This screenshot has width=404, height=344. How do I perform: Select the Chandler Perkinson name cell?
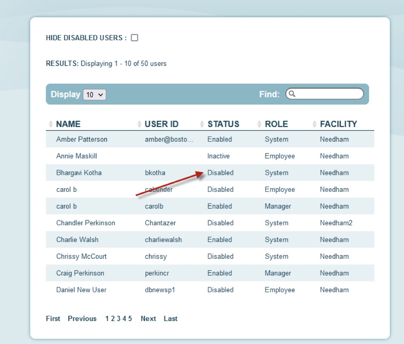85,223
